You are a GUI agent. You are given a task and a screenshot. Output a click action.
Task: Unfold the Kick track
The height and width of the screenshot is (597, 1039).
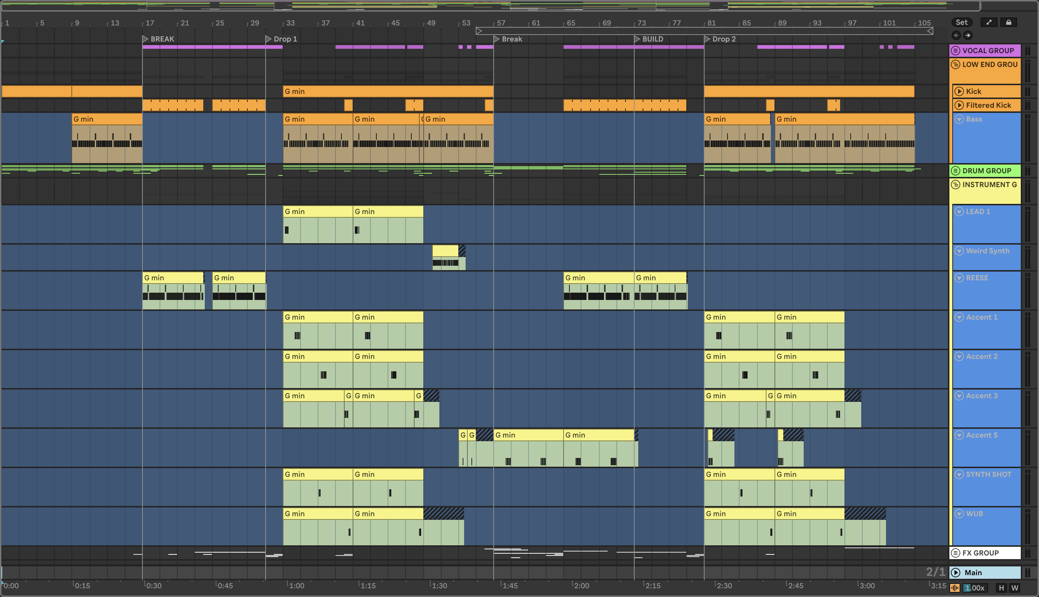point(959,91)
